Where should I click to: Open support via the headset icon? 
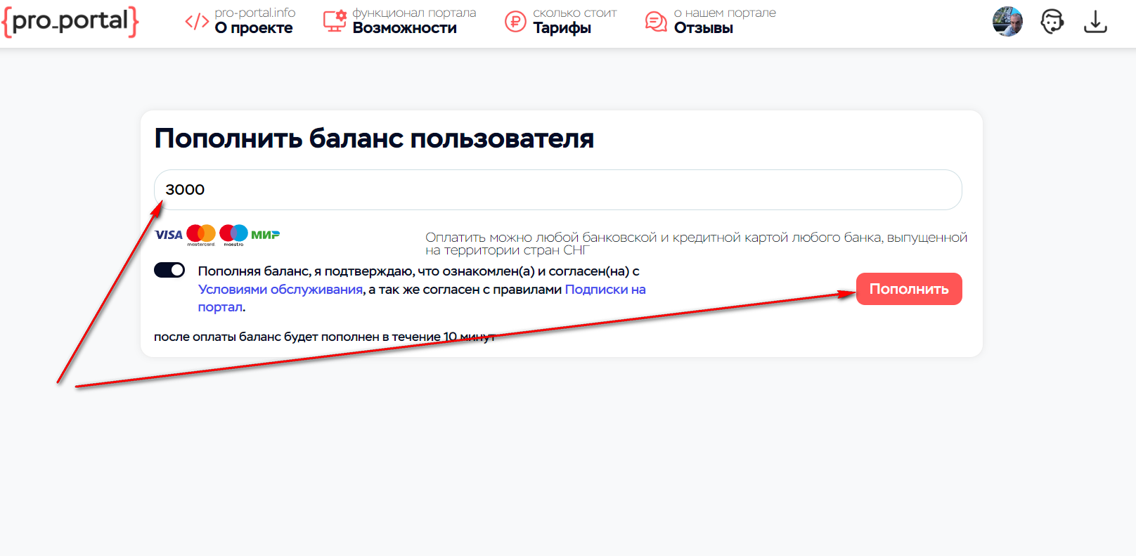tap(1052, 22)
